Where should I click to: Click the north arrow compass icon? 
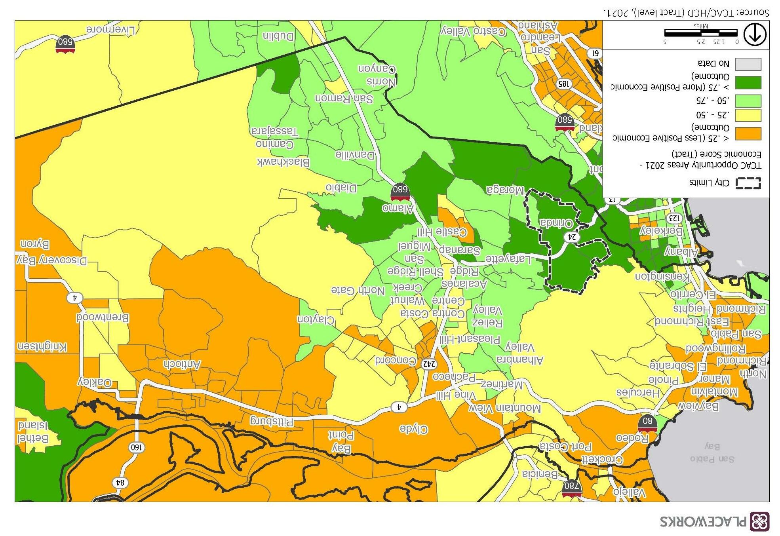pos(755,35)
